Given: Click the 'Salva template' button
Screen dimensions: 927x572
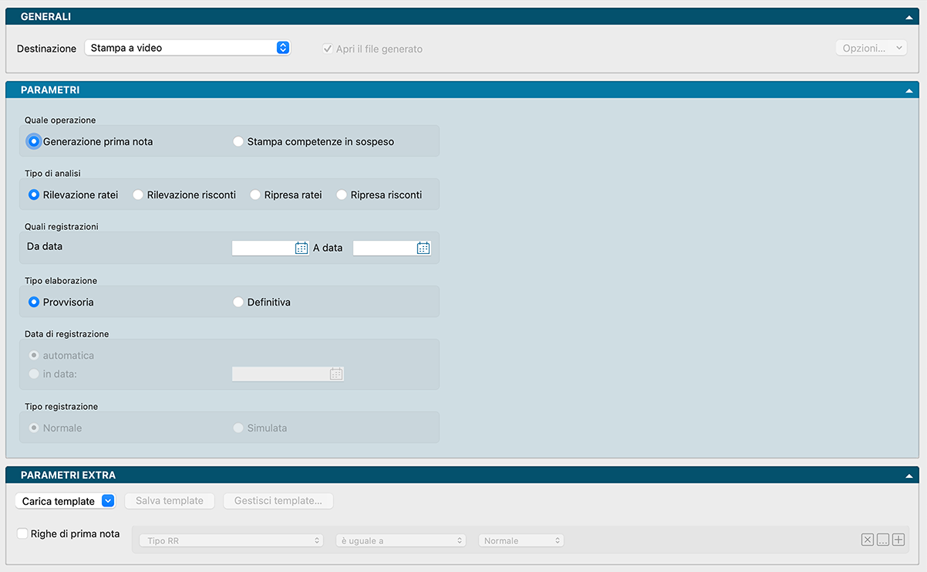Looking at the screenshot, I should 170,501.
